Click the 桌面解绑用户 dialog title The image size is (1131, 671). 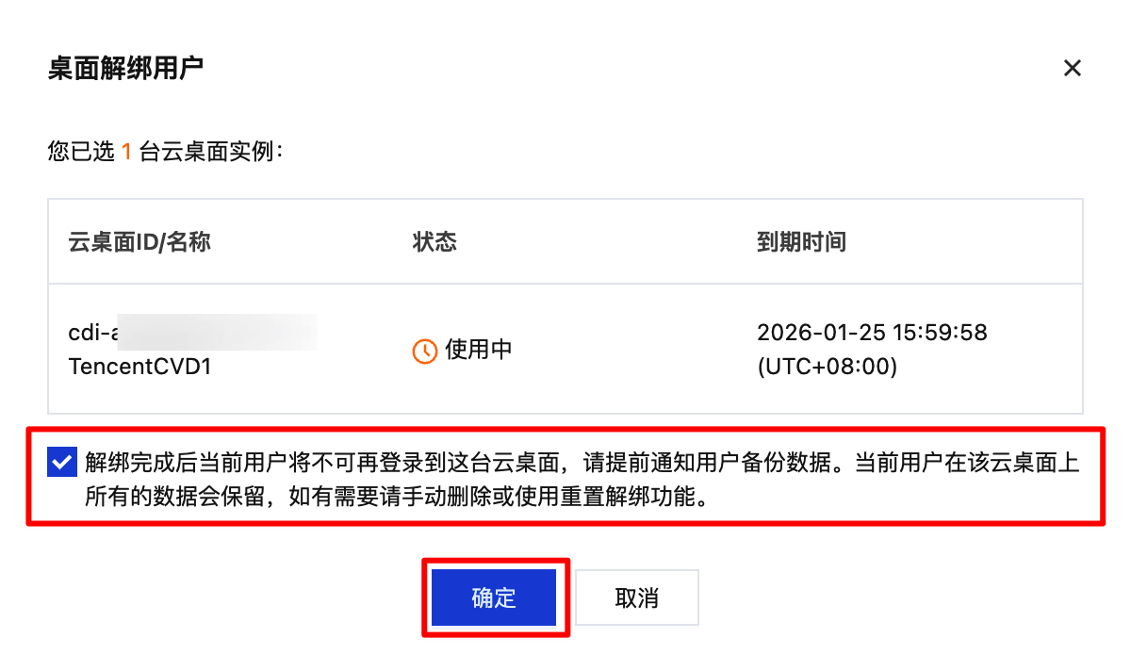point(125,68)
